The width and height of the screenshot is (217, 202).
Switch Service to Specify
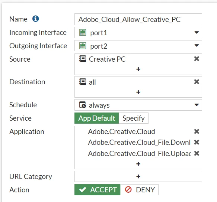pyautogui.click(x=134, y=118)
